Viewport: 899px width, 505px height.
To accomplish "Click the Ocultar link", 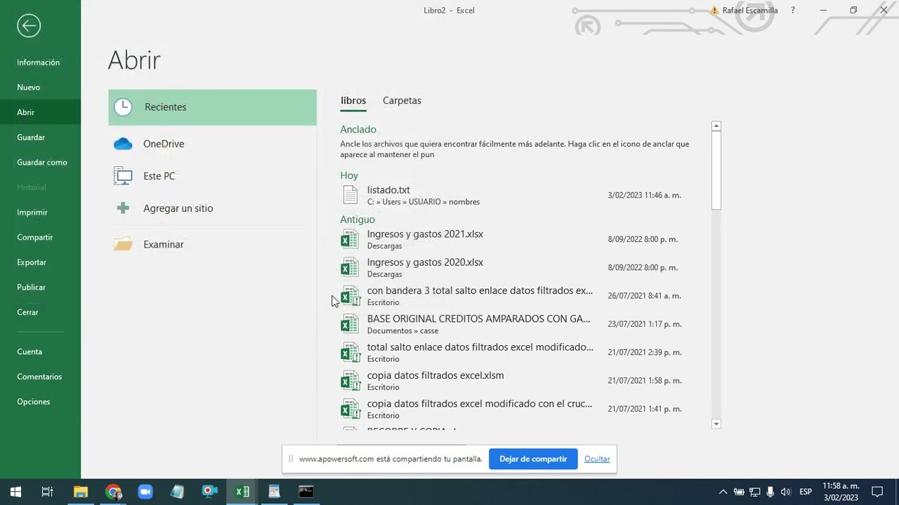I will (x=597, y=459).
